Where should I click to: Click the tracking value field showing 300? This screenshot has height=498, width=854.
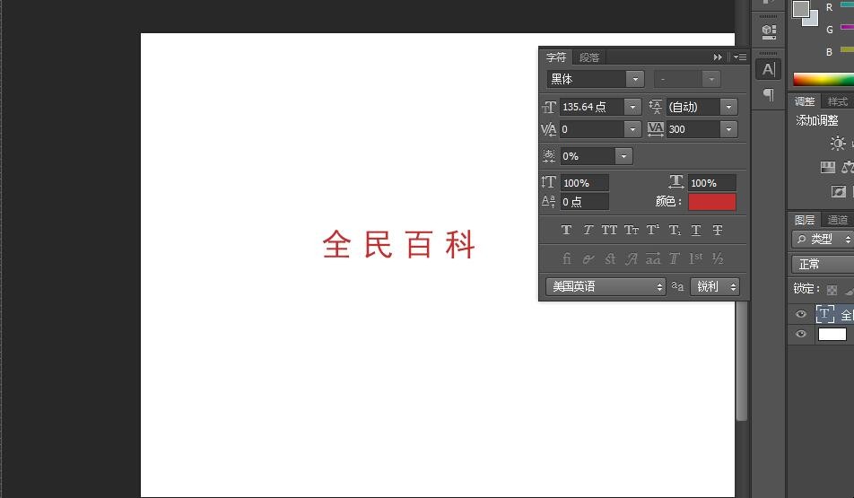pos(692,129)
